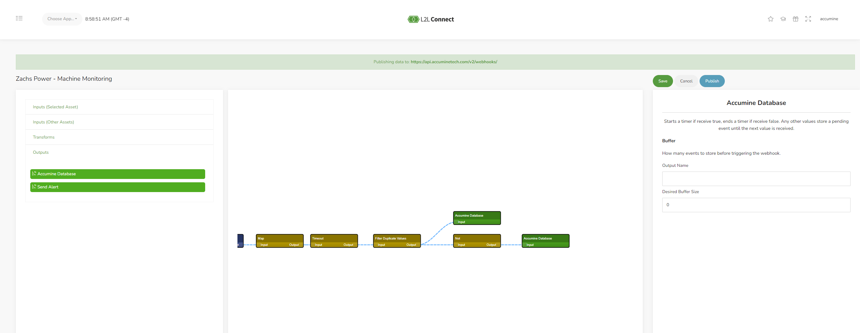This screenshot has height=333, width=860.
Task: Click the Accumine Database panel heading
Action: tap(756, 103)
